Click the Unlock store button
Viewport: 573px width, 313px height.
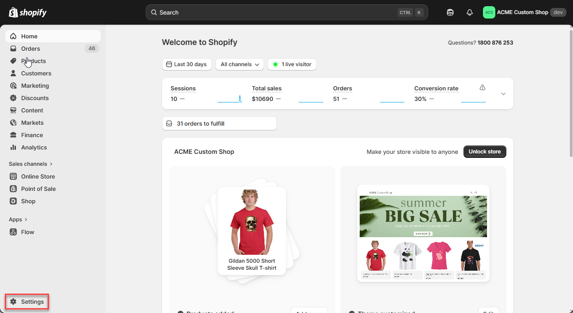485,152
